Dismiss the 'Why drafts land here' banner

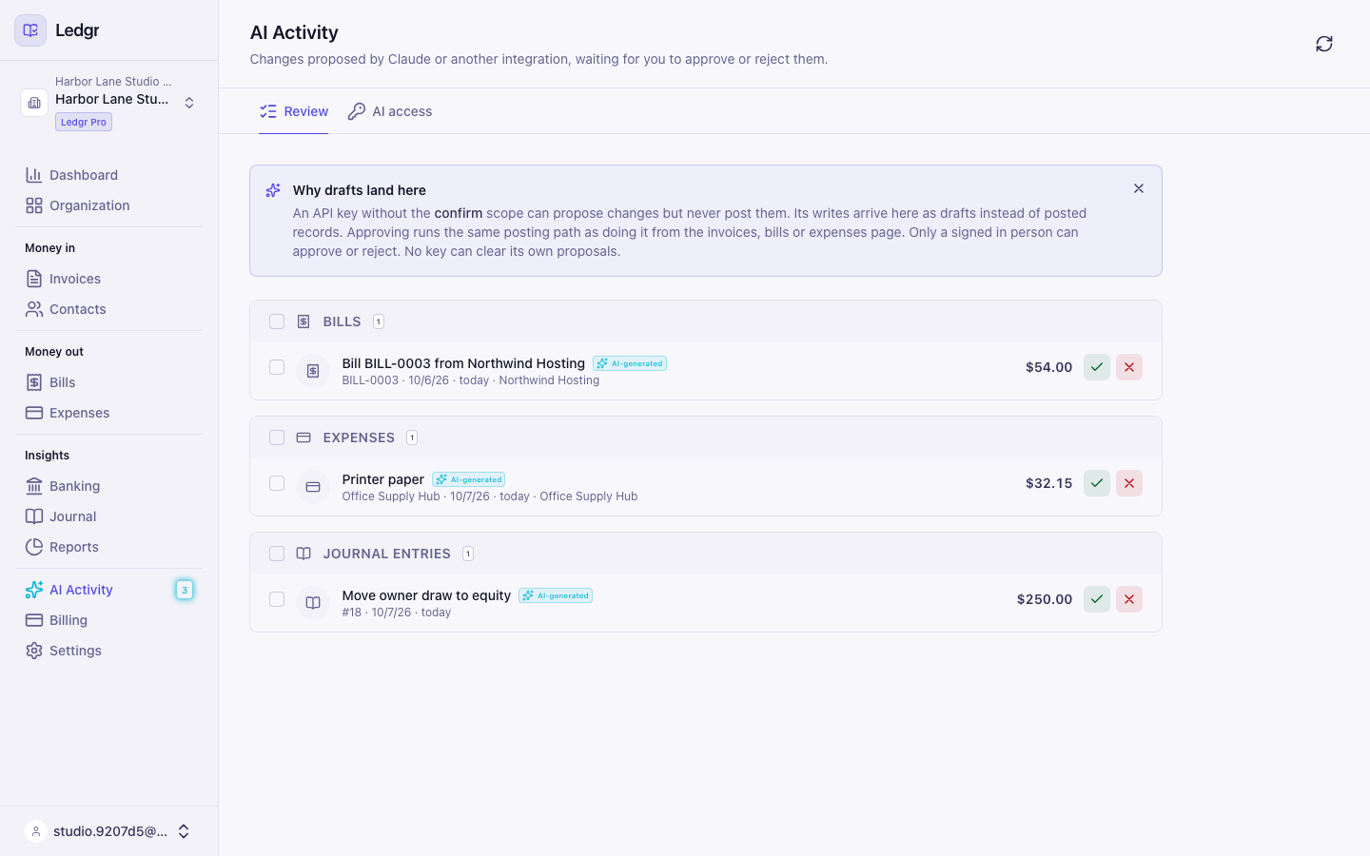[1139, 188]
